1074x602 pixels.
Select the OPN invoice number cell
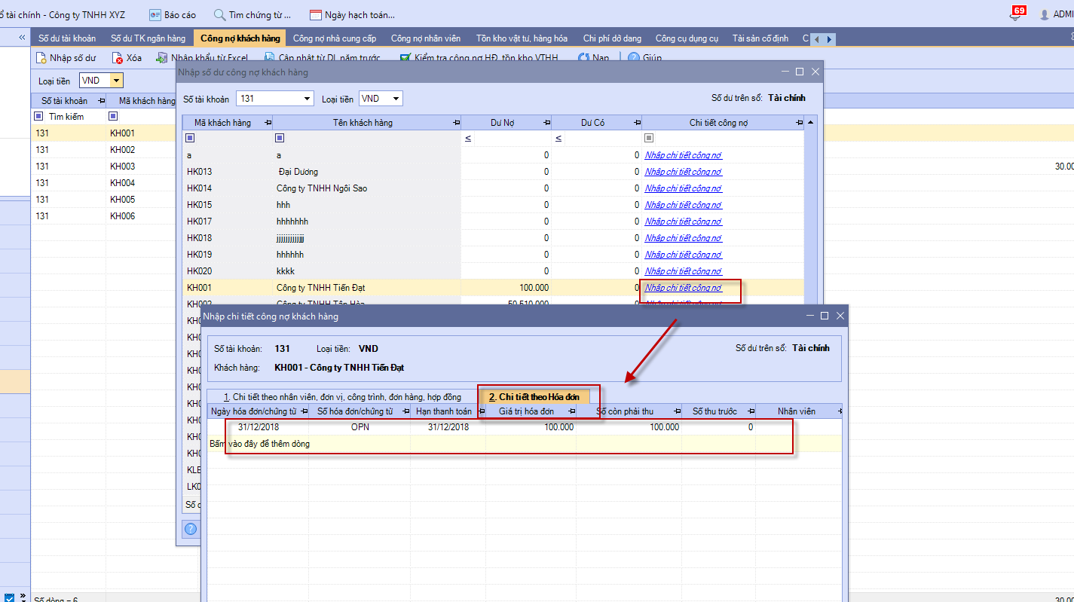(360, 427)
